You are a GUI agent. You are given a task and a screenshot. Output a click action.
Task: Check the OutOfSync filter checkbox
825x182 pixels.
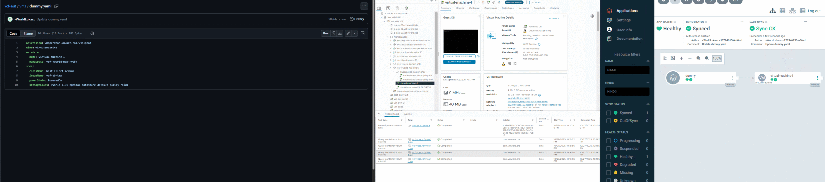[x=608, y=121]
